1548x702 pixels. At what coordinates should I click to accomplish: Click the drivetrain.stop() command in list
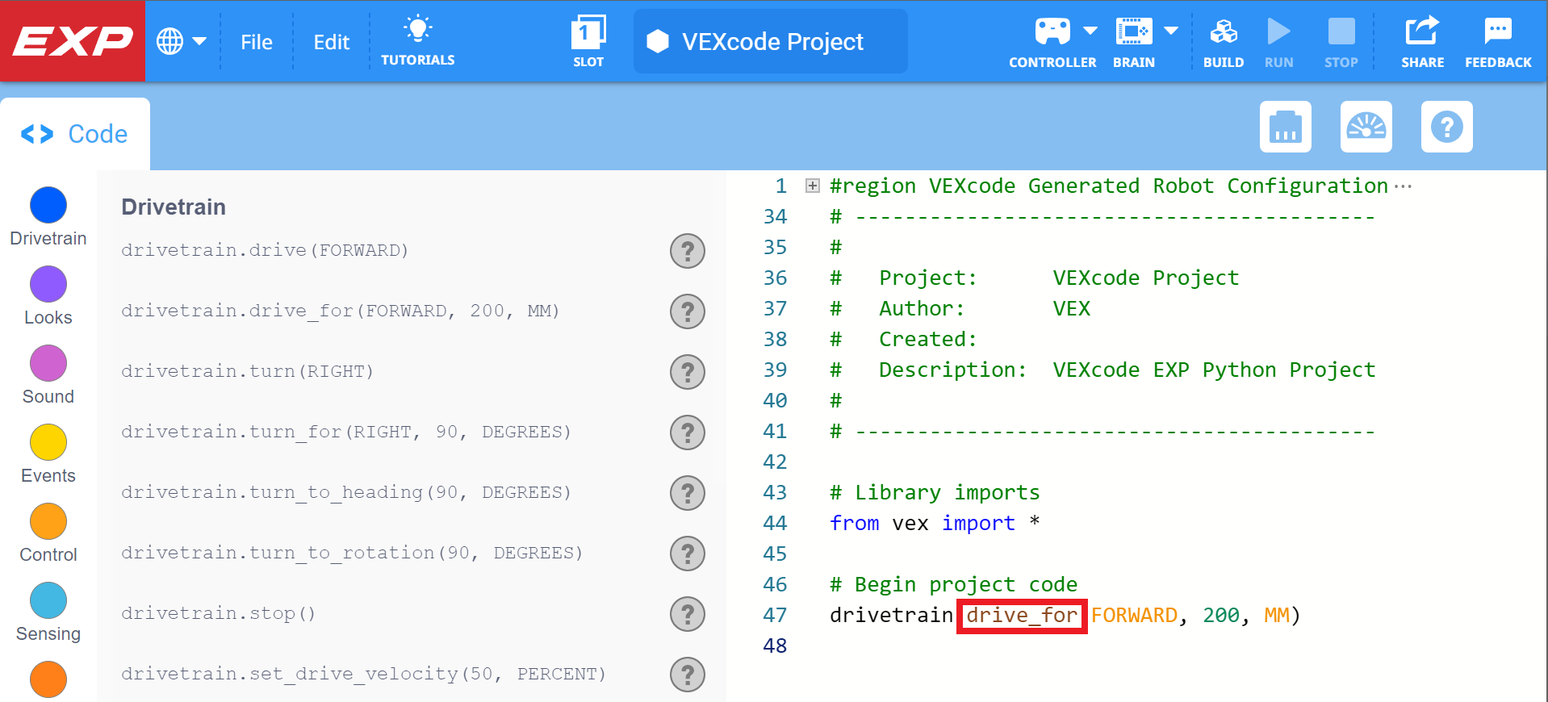(x=218, y=613)
